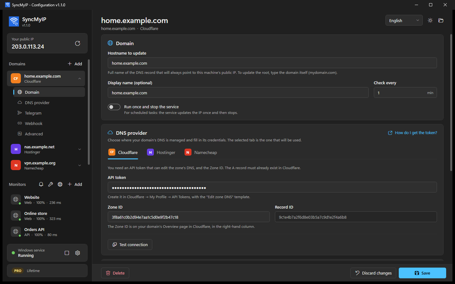
Task: Click the Zone ID field
Action: [189, 217]
